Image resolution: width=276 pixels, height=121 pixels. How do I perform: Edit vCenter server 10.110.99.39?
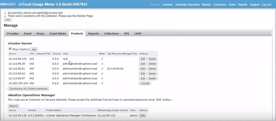coord(143,64)
